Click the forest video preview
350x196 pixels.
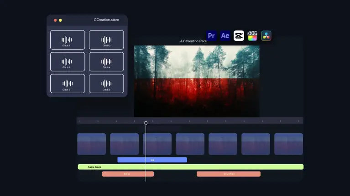196,81
